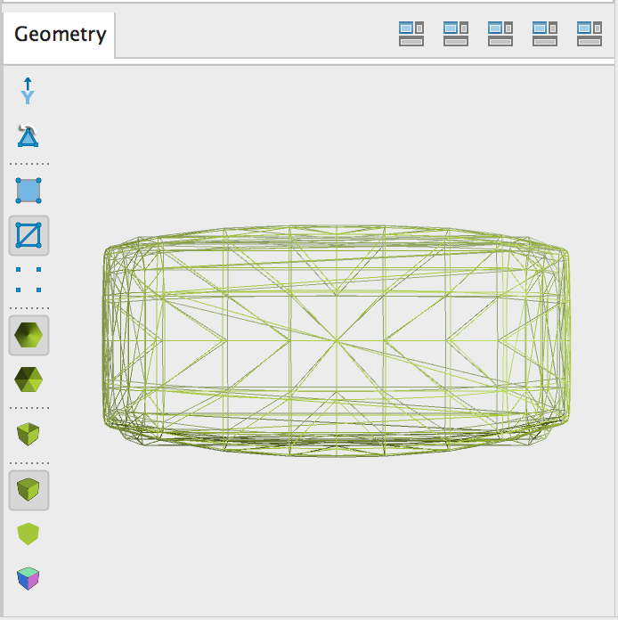Screen dimensions: 618x620
Task: Toggle the wireframe display mode
Action: 28,236
